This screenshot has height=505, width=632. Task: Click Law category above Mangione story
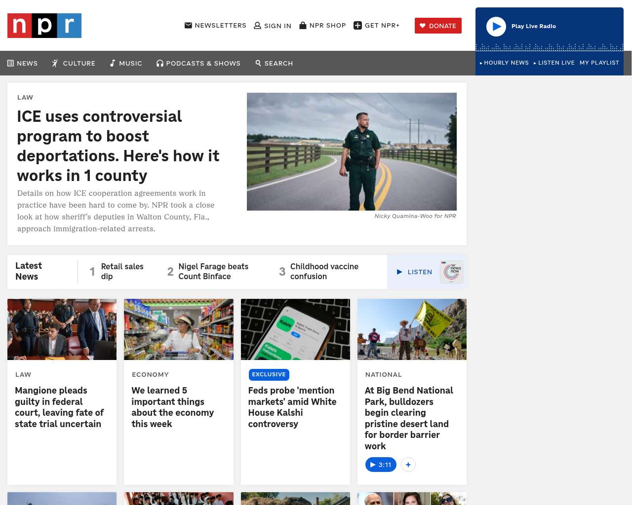tap(23, 375)
